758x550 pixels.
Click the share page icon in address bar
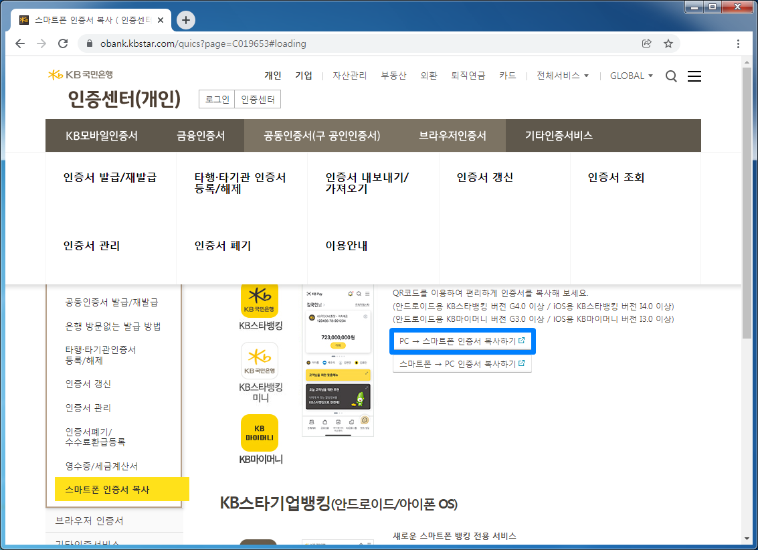click(x=647, y=43)
